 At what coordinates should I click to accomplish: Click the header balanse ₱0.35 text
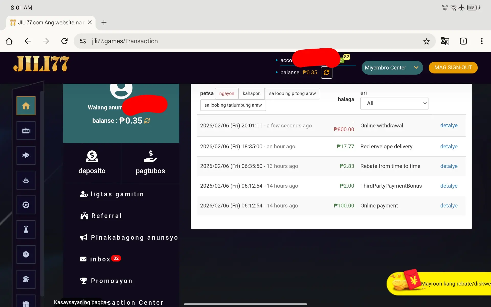[298, 72]
